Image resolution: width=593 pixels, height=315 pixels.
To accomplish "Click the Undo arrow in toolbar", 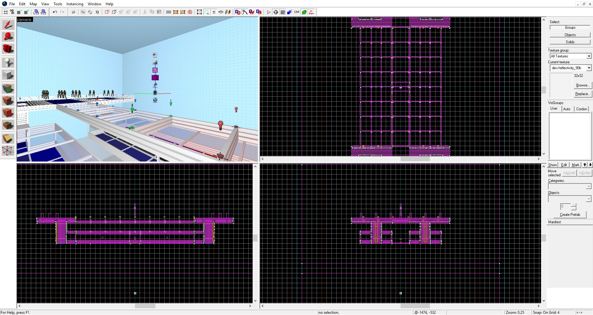I will click(x=55, y=12).
